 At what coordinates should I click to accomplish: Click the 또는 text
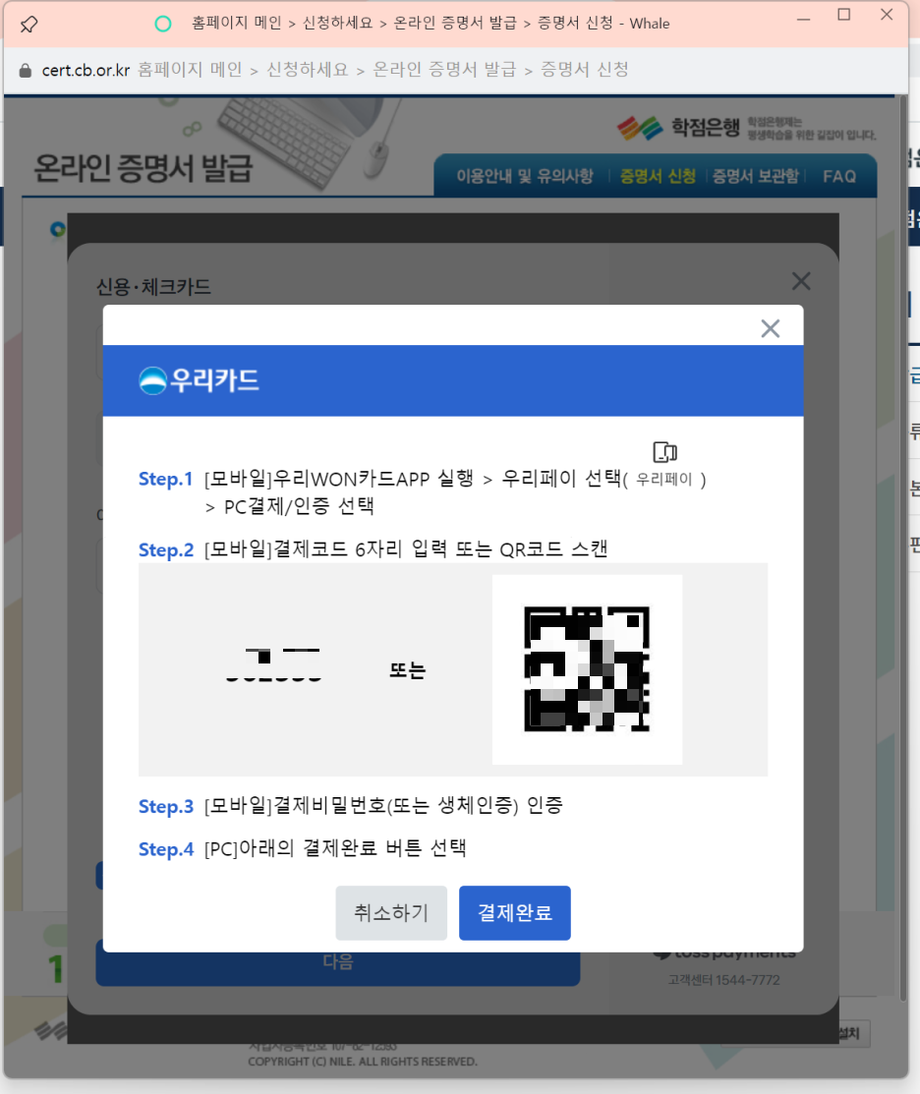[x=407, y=669]
